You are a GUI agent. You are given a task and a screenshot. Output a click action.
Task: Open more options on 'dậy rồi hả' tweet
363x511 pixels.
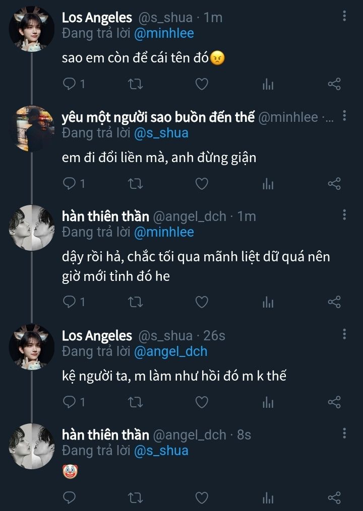coord(344,215)
